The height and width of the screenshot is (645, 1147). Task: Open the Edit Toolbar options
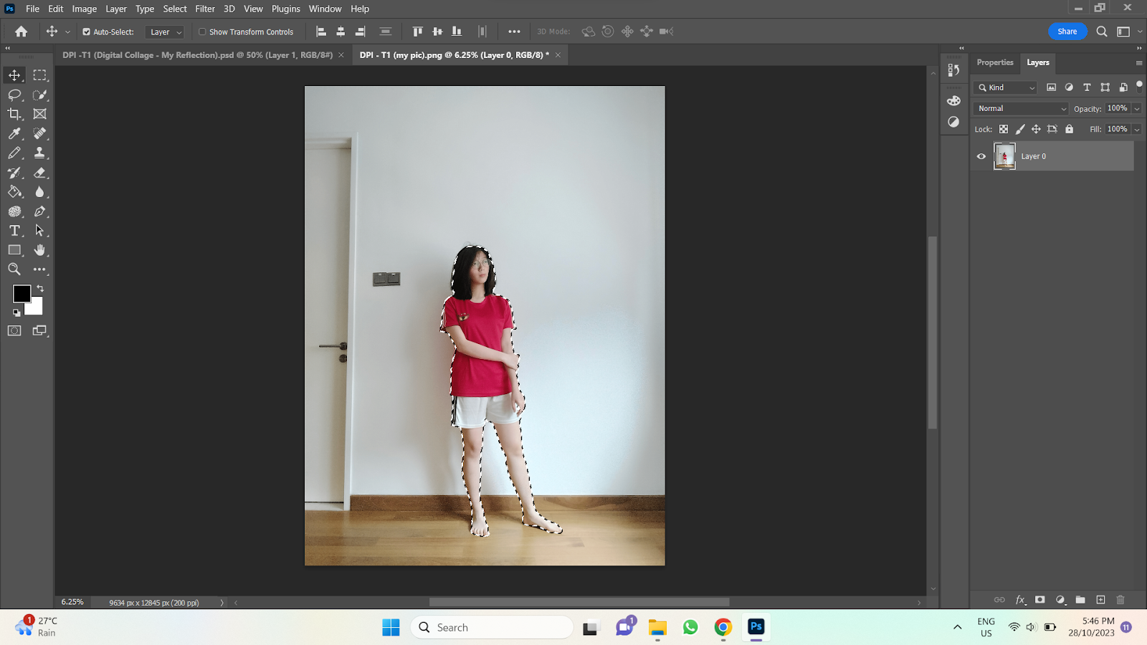tap(40, 269)
